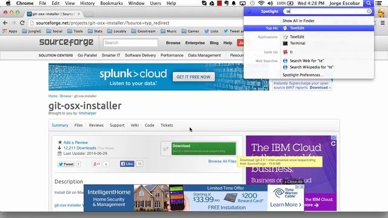Open the Music bookmarks folder
Viewport: 388px width, 218px height.
pos(169,31)
